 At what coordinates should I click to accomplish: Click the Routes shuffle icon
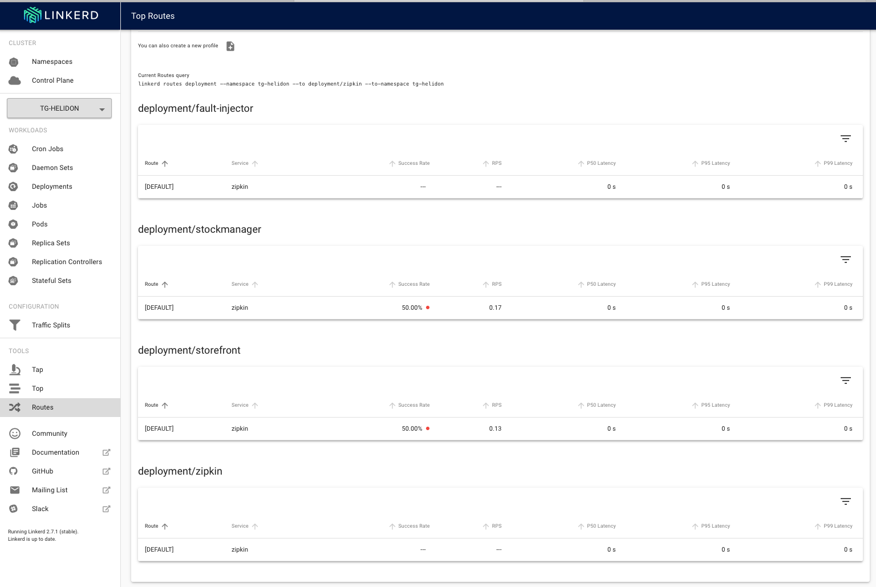click(15, 407)
